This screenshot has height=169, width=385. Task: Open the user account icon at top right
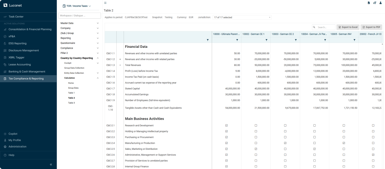point(380,3)
